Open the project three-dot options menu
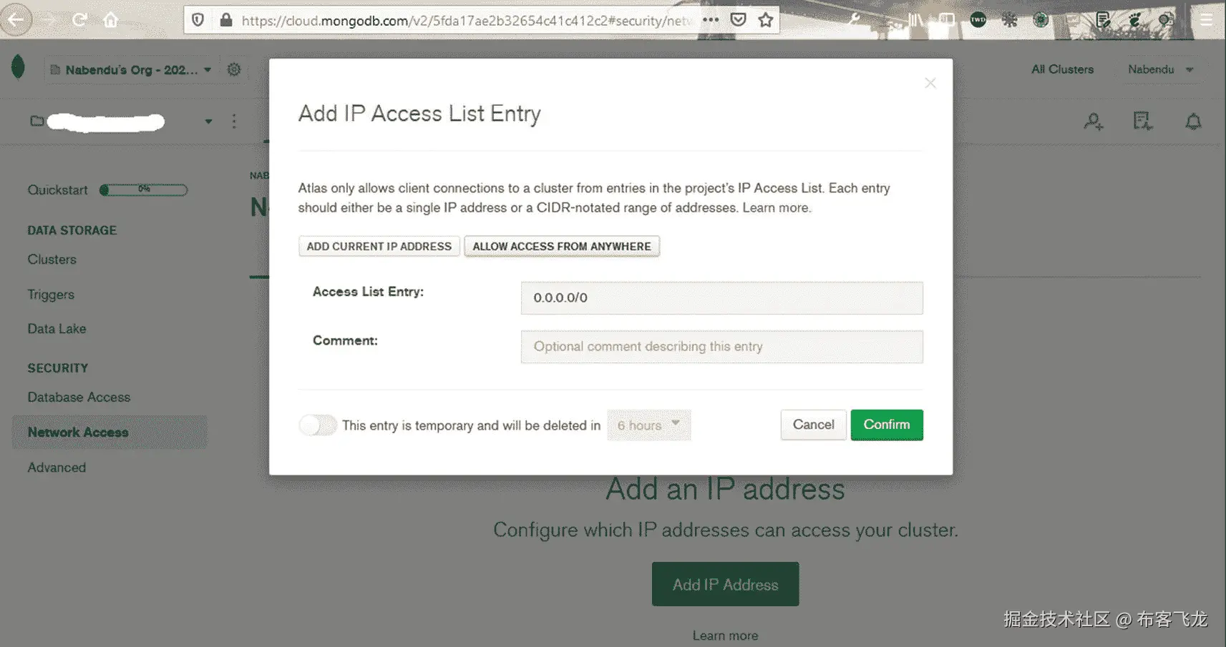The height and width of the screenshot is (647, 1226). pos(234,121)
